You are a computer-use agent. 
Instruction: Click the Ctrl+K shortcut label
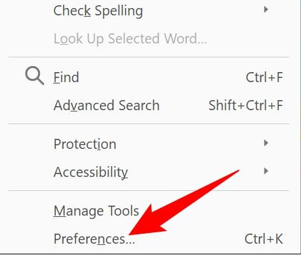264,239
